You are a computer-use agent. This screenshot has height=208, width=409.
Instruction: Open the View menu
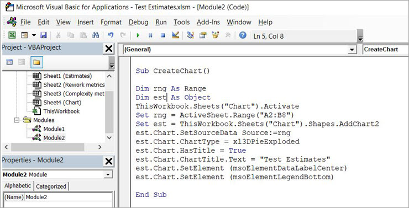coord(64,23)
